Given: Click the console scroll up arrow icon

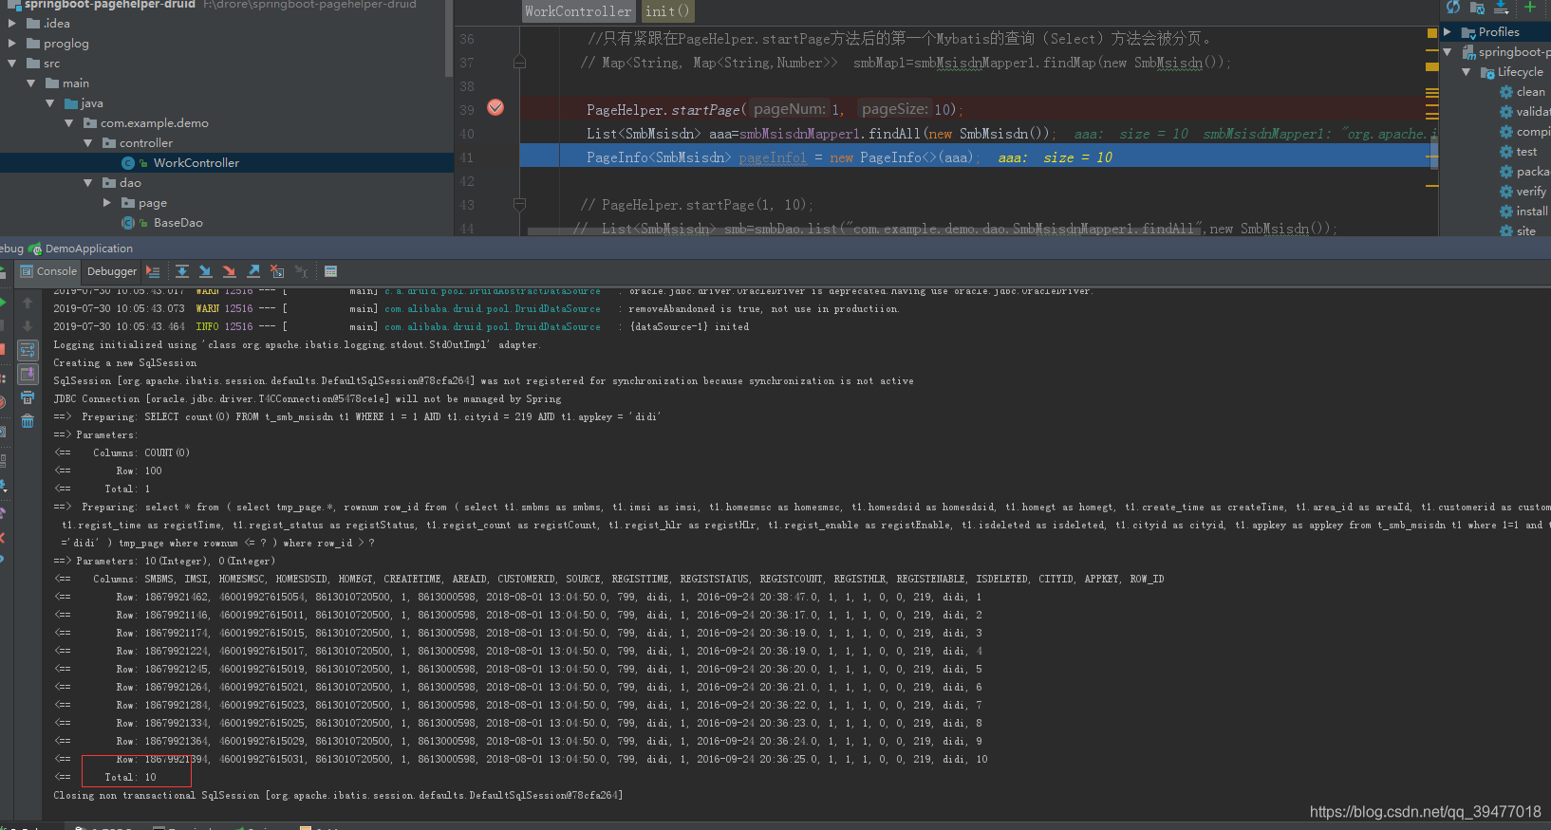Looking at the screenshot, I should (28, 303).
